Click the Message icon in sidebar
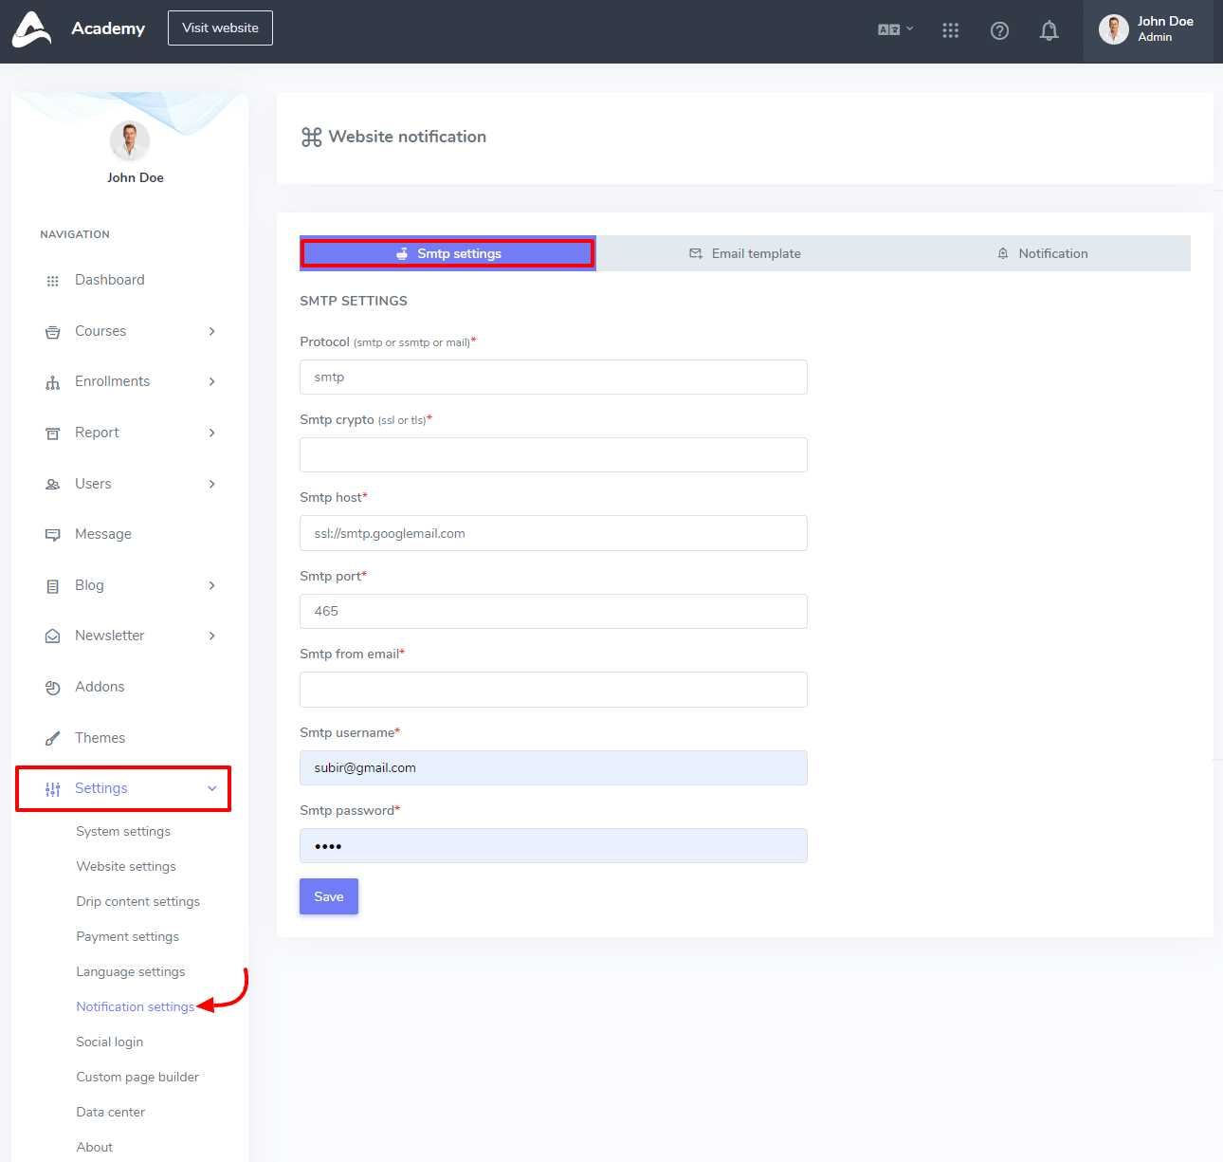 (53, 535)
